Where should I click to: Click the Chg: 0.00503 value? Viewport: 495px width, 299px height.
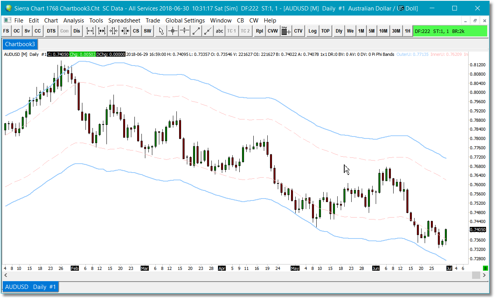point(82,54)
